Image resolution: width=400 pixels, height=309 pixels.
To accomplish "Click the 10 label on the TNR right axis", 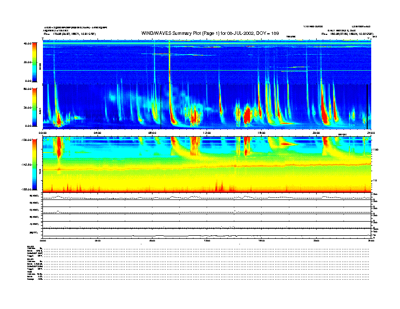I will click(375, 180).
